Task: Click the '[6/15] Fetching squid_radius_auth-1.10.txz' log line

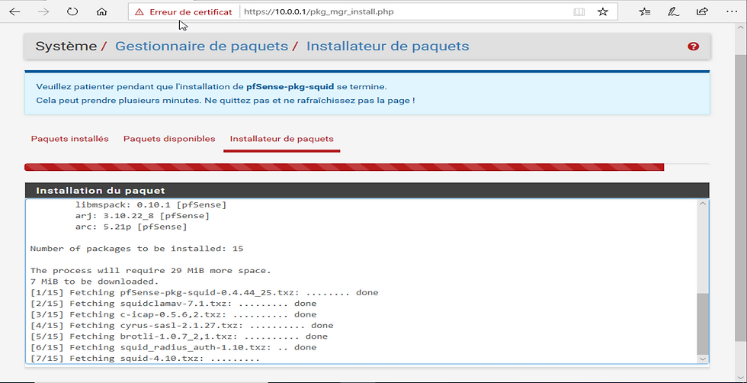Action: coord(174,347)
